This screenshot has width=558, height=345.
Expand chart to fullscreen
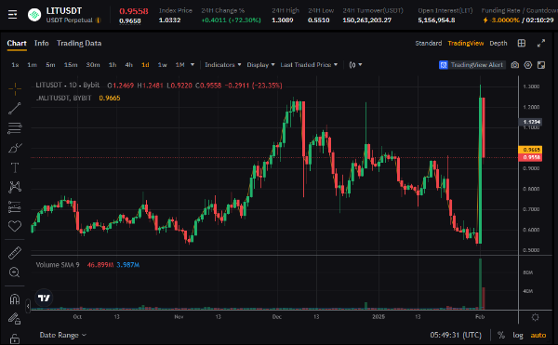coord(541,43)
